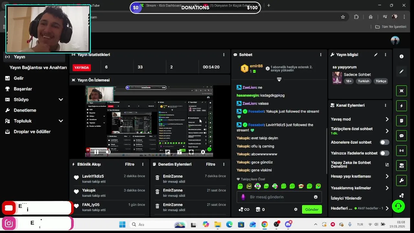414x233 pixels.
Task: Open Takipçilere özel sohbet options arrow
Action: coord(387,131)
